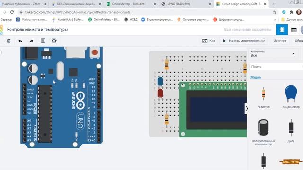Reload the page

[x=12, y=12]
